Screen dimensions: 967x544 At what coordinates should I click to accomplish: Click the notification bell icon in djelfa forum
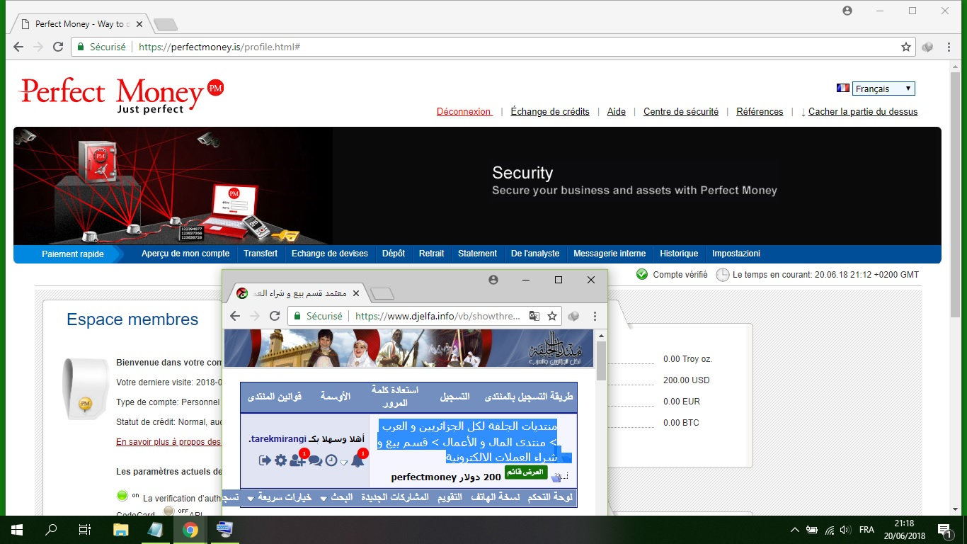click(358, 460)
